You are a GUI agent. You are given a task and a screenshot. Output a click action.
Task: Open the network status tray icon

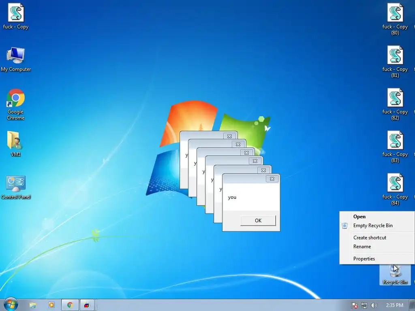364,305
